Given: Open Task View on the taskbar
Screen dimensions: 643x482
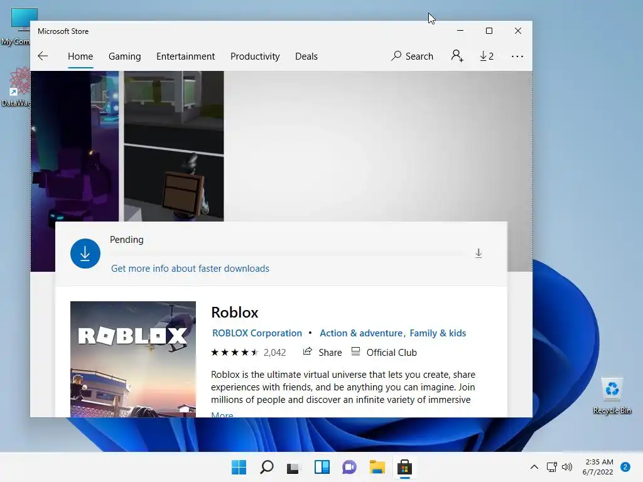Looking at the screenshot, I should coord(294,467).
